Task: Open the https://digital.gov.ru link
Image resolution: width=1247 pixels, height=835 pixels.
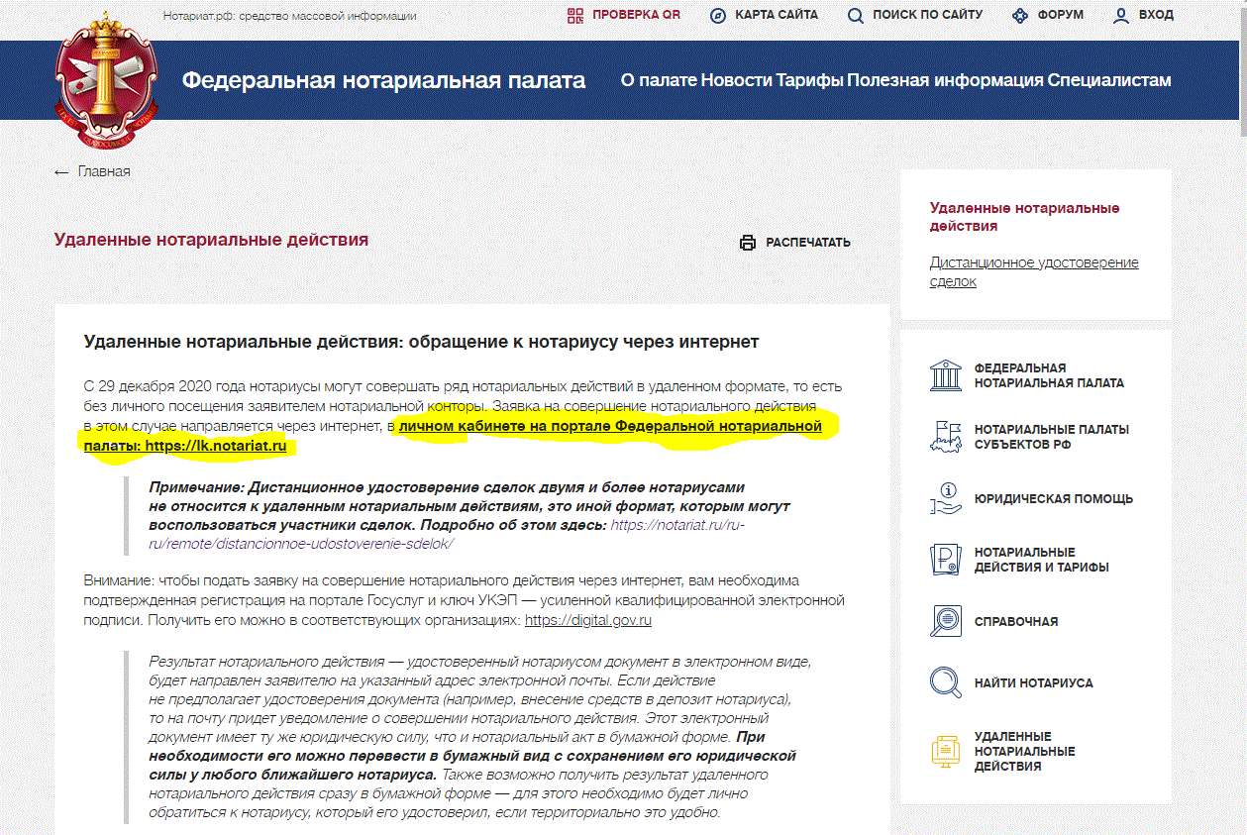Action: [588, 621]
